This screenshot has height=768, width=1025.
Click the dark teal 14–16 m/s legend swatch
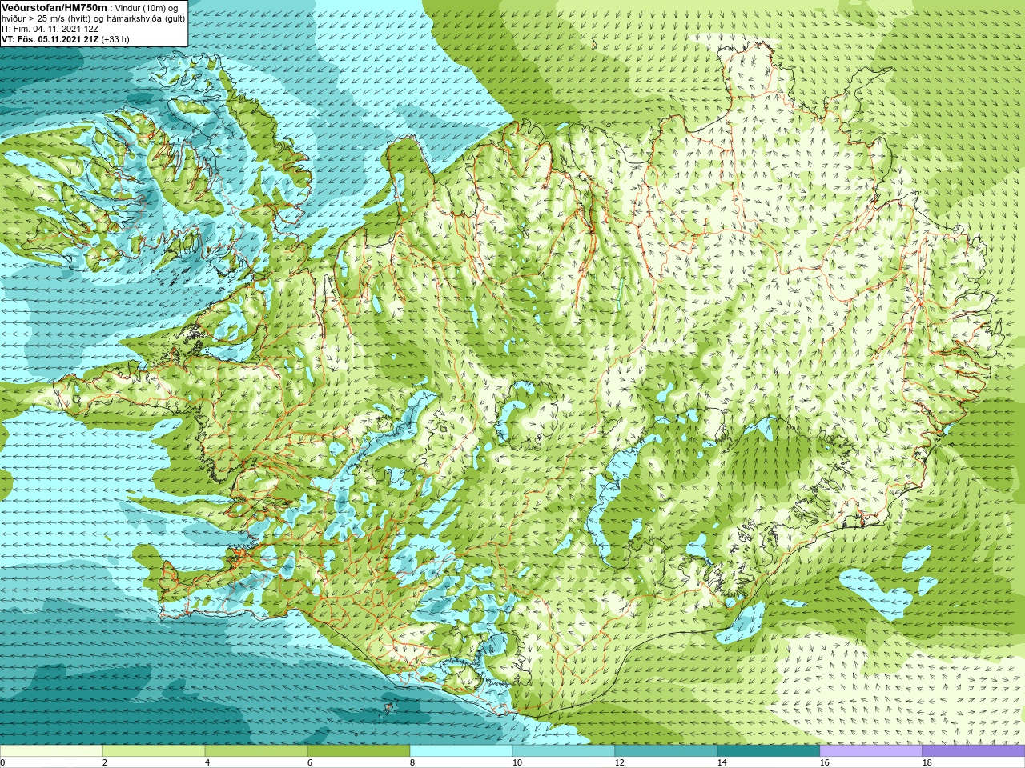pyautogui.click(x=769, y=751)
